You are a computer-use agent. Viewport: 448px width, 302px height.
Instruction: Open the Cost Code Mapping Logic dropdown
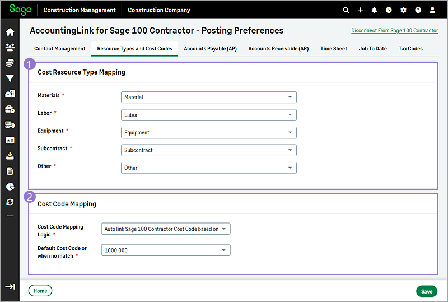pyautogui.click(x=166, y=229)
